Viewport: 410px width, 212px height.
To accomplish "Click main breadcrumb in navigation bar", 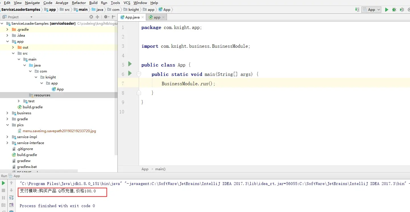I will pyautogui.click(x=81, y=10).
